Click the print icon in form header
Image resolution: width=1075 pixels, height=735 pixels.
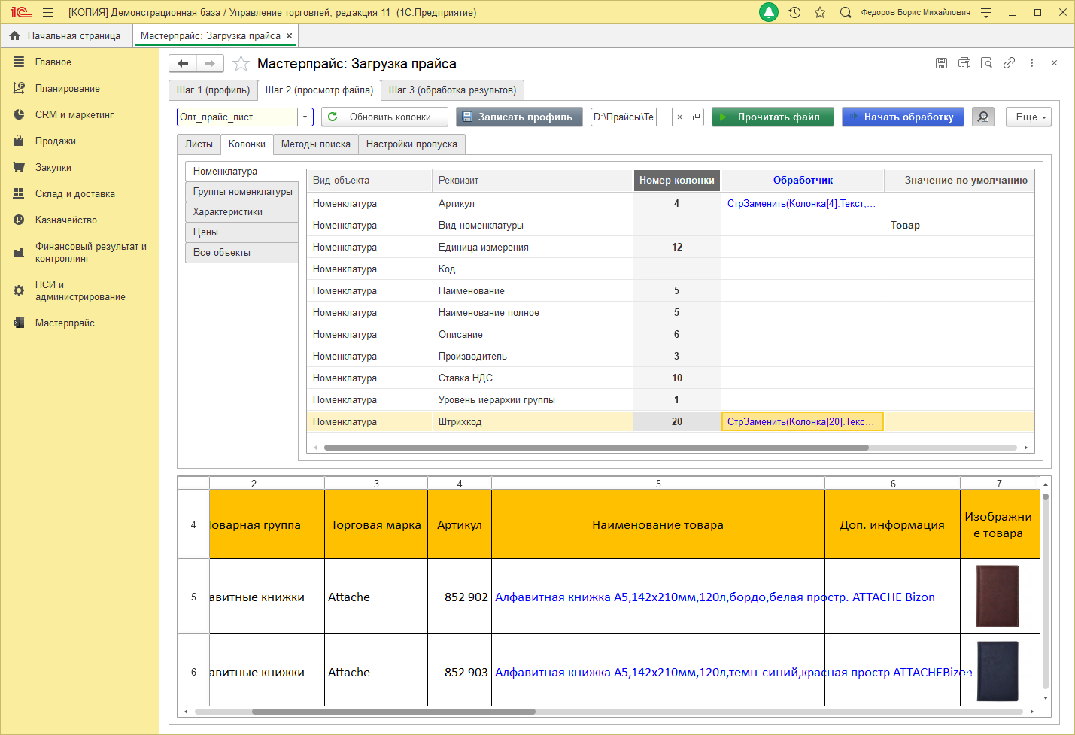(x=964, y=63)
